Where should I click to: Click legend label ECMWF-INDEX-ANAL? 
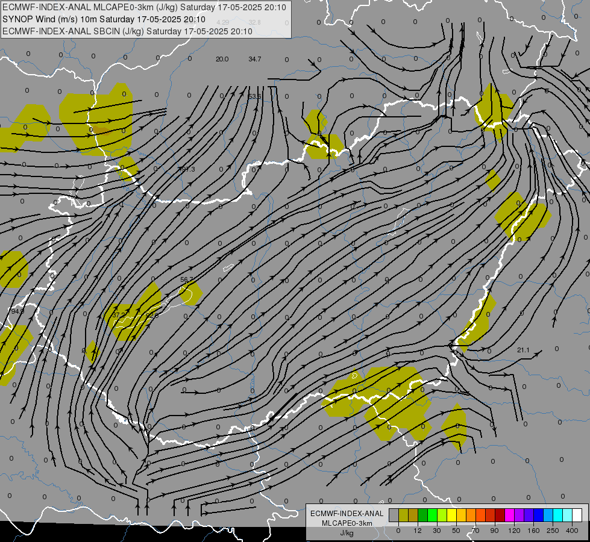coord(347,514)
